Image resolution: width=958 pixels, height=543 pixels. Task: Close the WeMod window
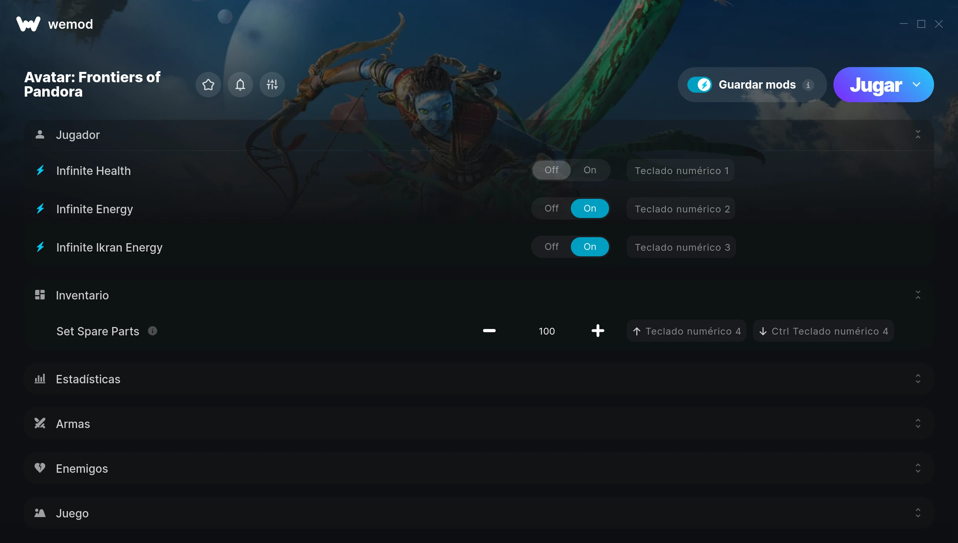pos(939,24)
